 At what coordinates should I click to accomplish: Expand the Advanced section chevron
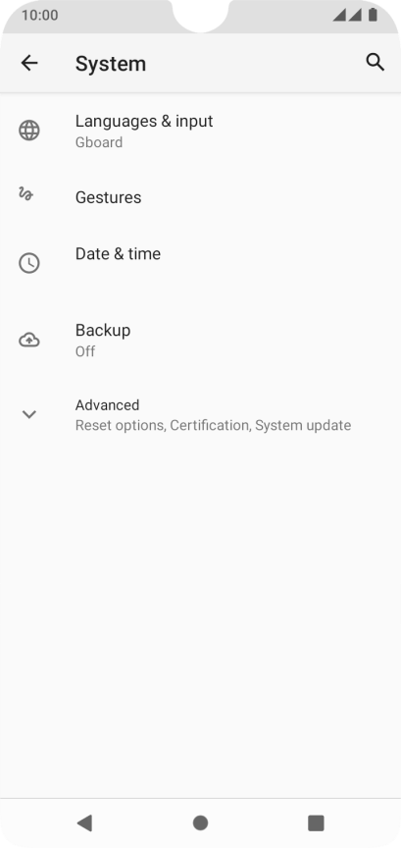(x=29, y=415)
